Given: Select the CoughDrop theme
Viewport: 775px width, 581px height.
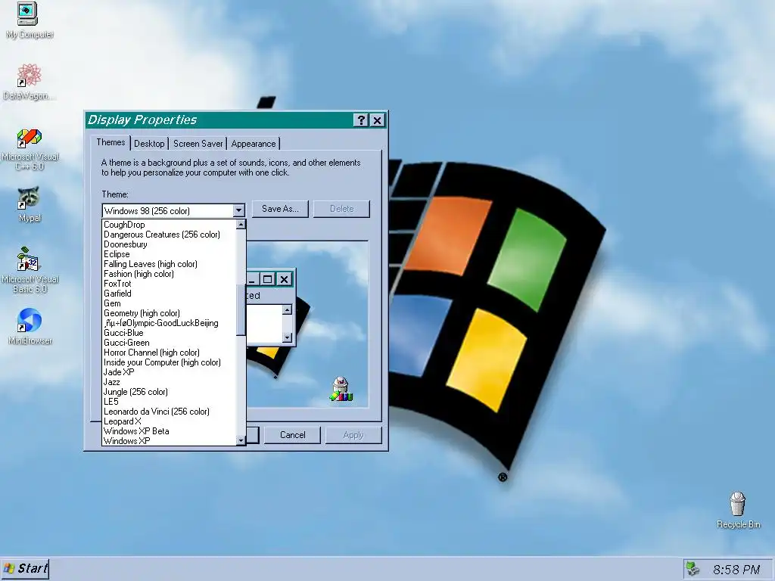Looking at the screenshot, I should tap(169, 224).
